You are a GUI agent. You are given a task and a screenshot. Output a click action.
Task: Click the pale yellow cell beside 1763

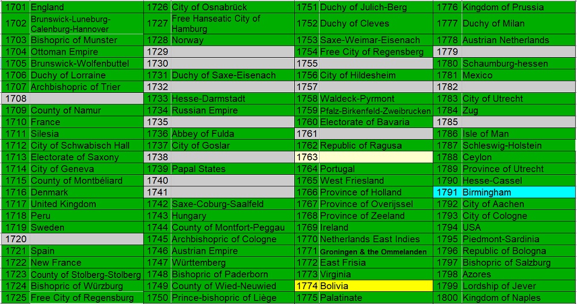[x=376, y=157]
